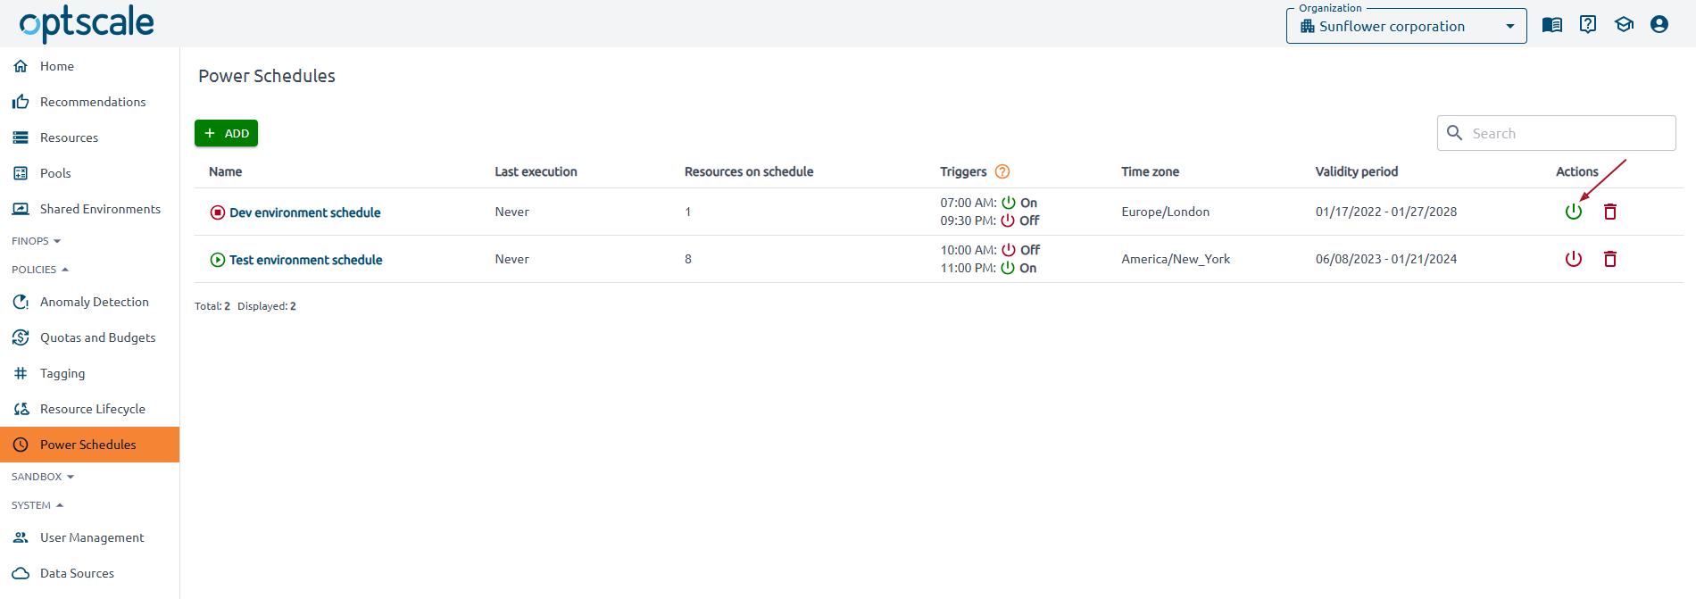Activate the Dev environment schedule power button
Image resolution: width=1696 pixels, height=599 pixels.
(x=1574, y=212)
